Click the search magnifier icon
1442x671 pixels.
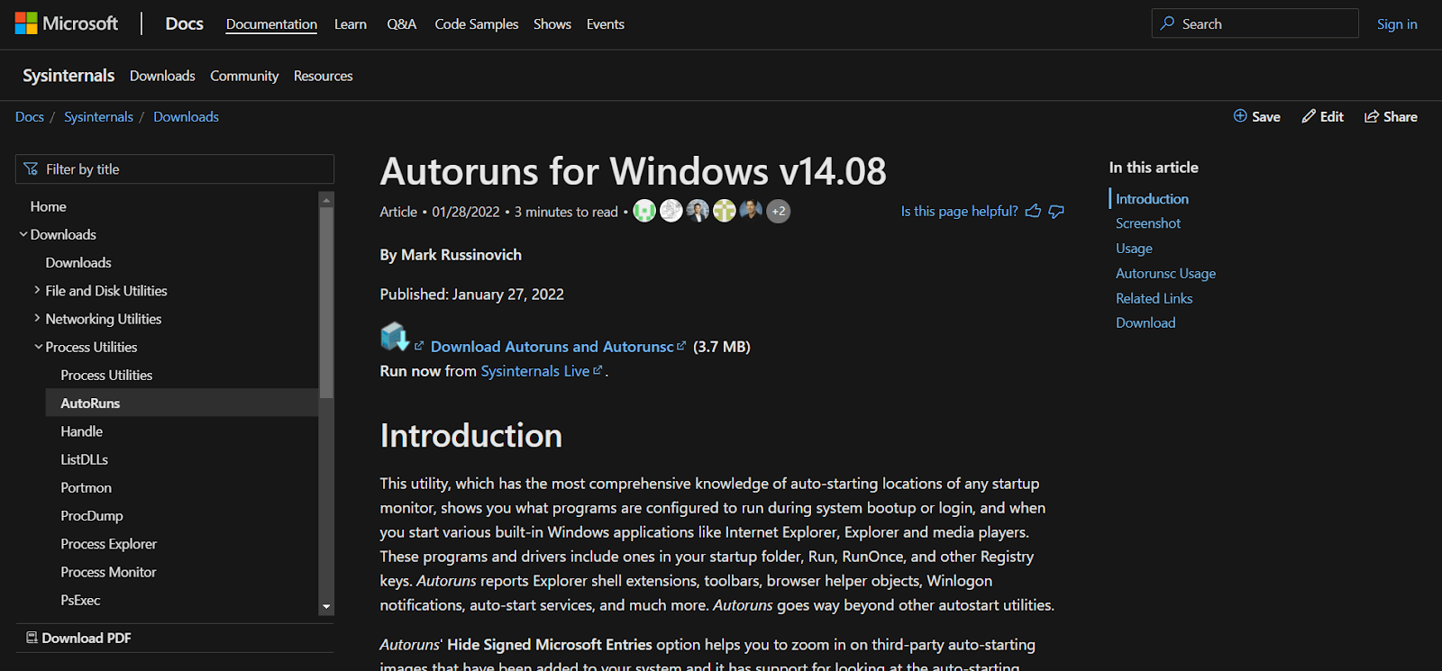pos(1167,23)
